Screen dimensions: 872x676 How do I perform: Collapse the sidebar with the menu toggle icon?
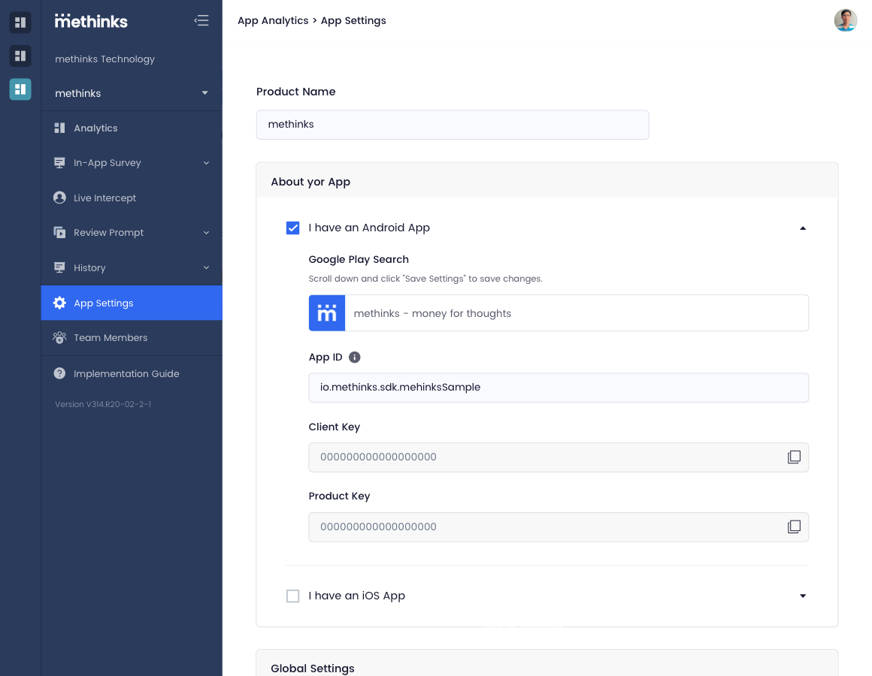point(201,20)
